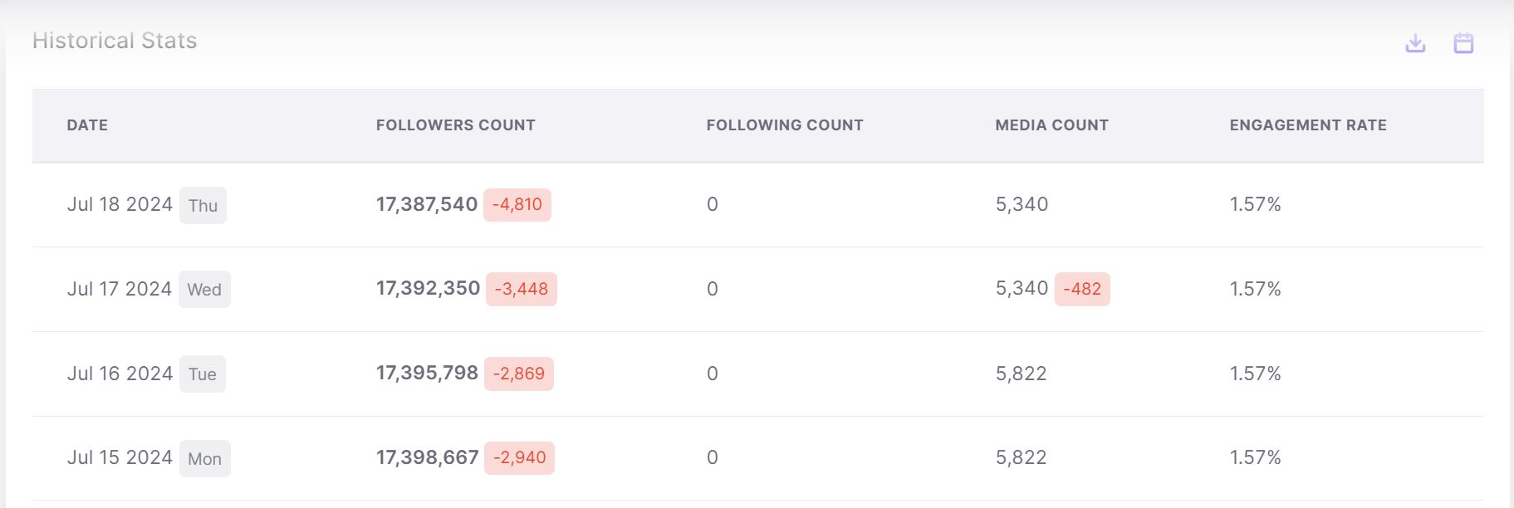Screen dimensions: 1514x508
Task: Click the -3,448 followers change badge
Action: pos(521,290)
